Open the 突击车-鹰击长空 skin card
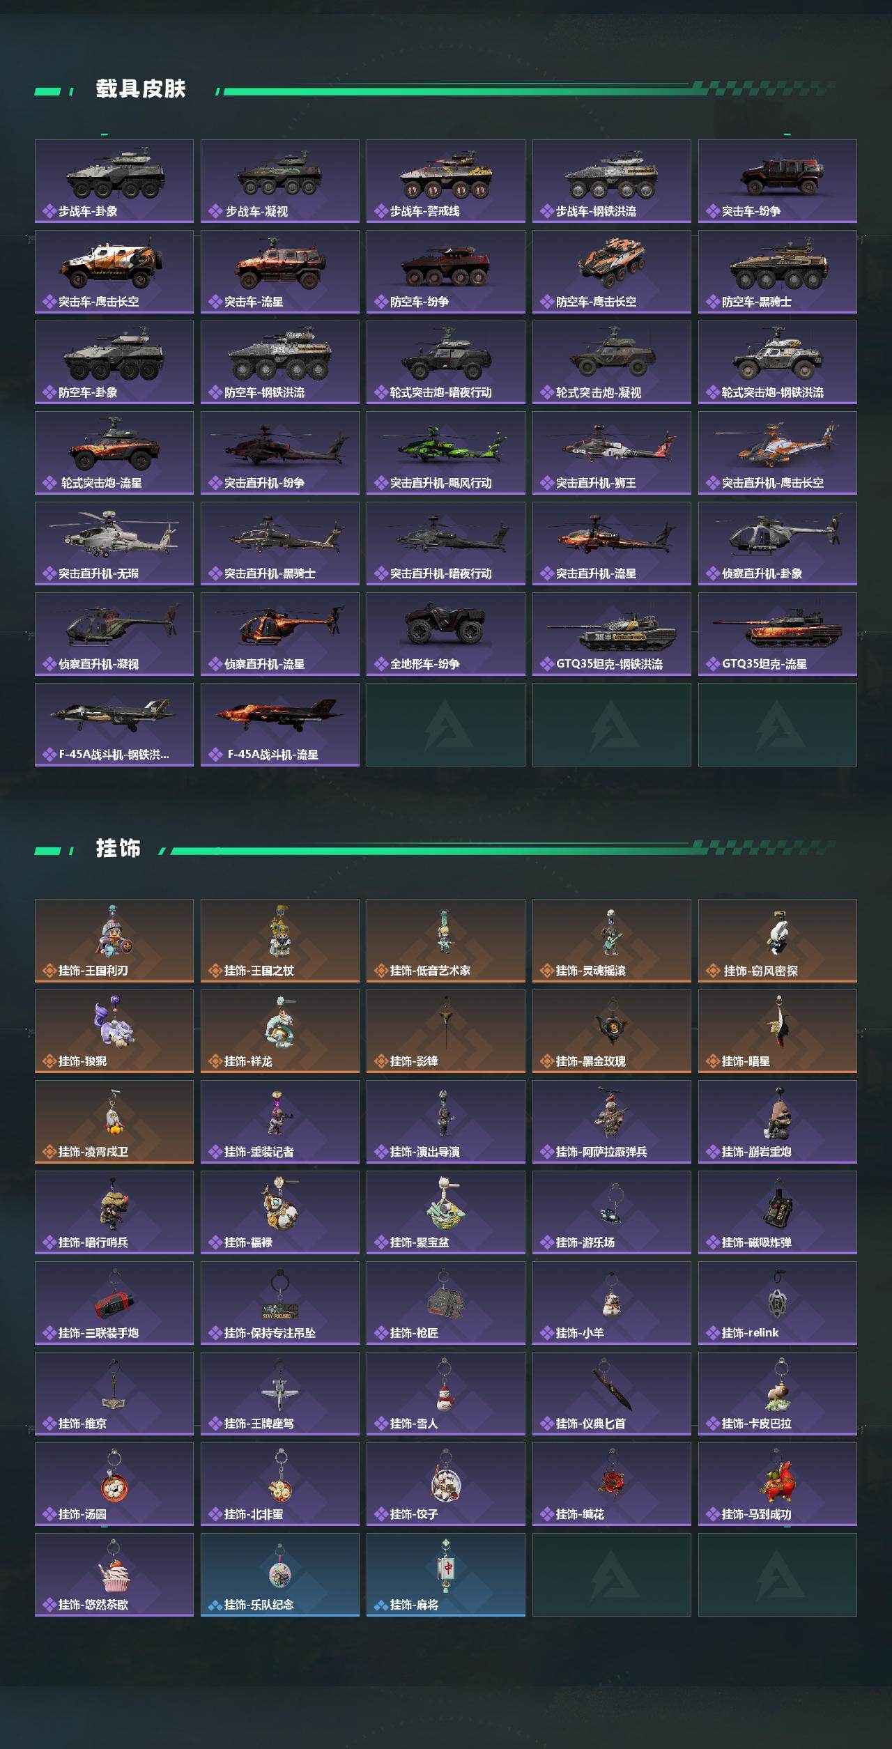Screen dimensions: 892x1749 pyautogui.click(x=114, y=272)
